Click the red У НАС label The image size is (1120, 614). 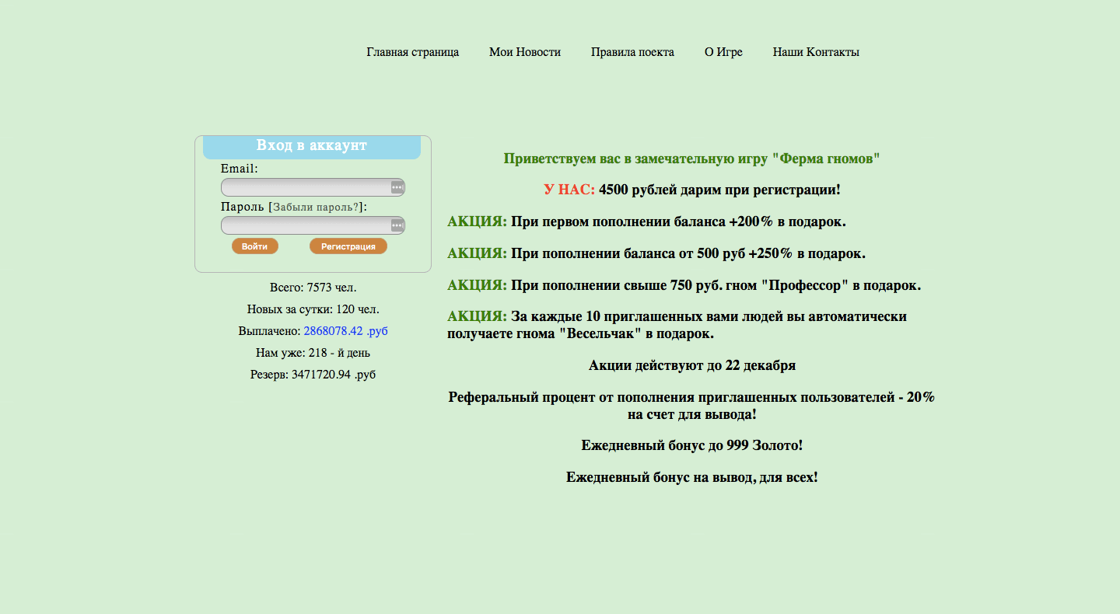pyautogui.click(x=569, y=190)
